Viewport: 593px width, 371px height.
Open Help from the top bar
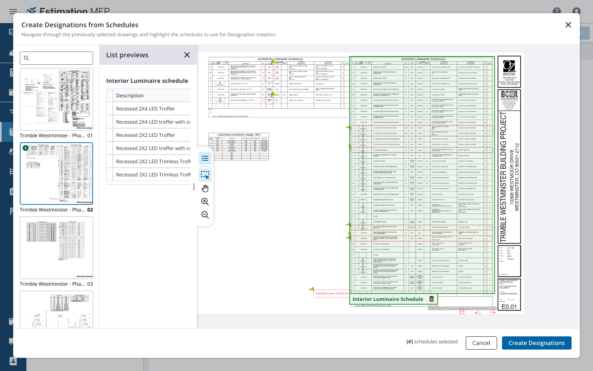pyautogui.click(x=558, y=12)
